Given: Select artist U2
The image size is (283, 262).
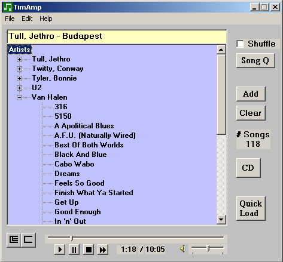Looking at the screenshot, I should coord(36,88).
